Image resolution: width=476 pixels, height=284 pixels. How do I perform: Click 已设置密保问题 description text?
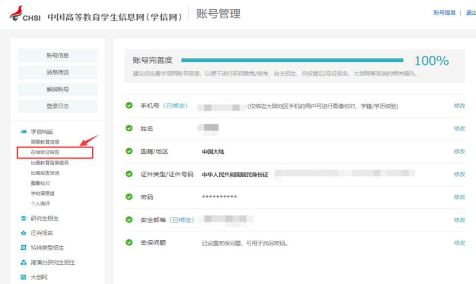[245, 243]
